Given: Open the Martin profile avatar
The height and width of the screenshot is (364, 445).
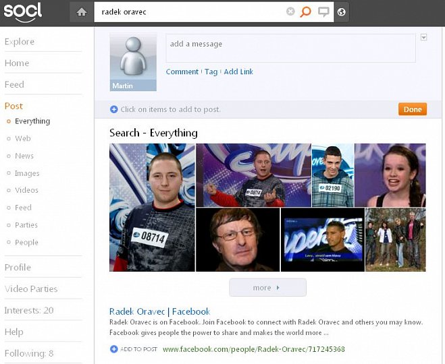Looking at the screenshot, I should point(133,62).
